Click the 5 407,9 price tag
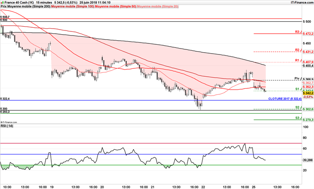 [x=308, y=62]
